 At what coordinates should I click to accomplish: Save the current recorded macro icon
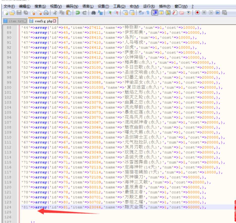click(x=224, y=13)
